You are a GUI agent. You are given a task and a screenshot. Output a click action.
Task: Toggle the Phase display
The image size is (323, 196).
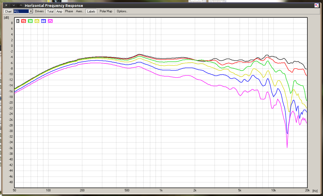pos(69,11)
